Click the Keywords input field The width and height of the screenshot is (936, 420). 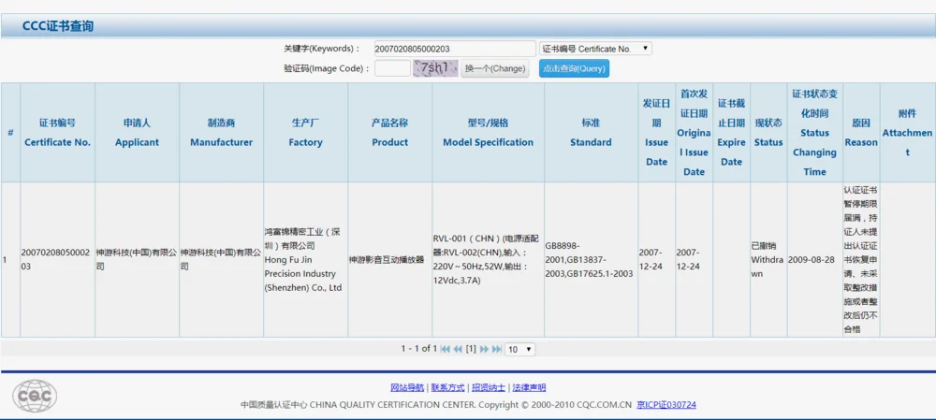[455, 49]
